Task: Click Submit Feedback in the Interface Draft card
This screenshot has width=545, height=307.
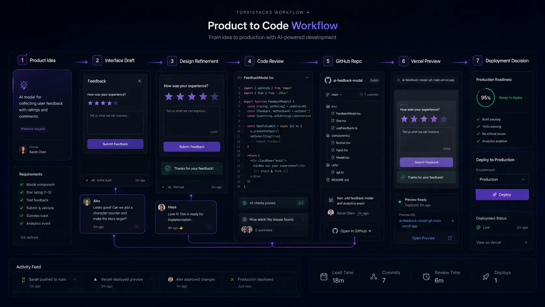Action: pos(115,144)
